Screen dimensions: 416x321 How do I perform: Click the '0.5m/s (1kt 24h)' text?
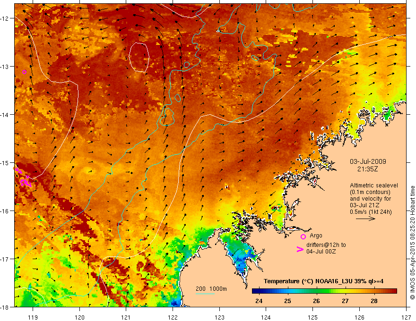point(371,212)
